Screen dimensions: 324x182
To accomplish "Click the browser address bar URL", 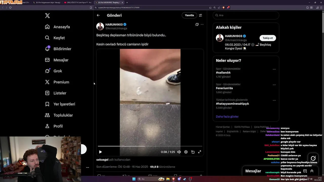I will (x=119, y=8).
